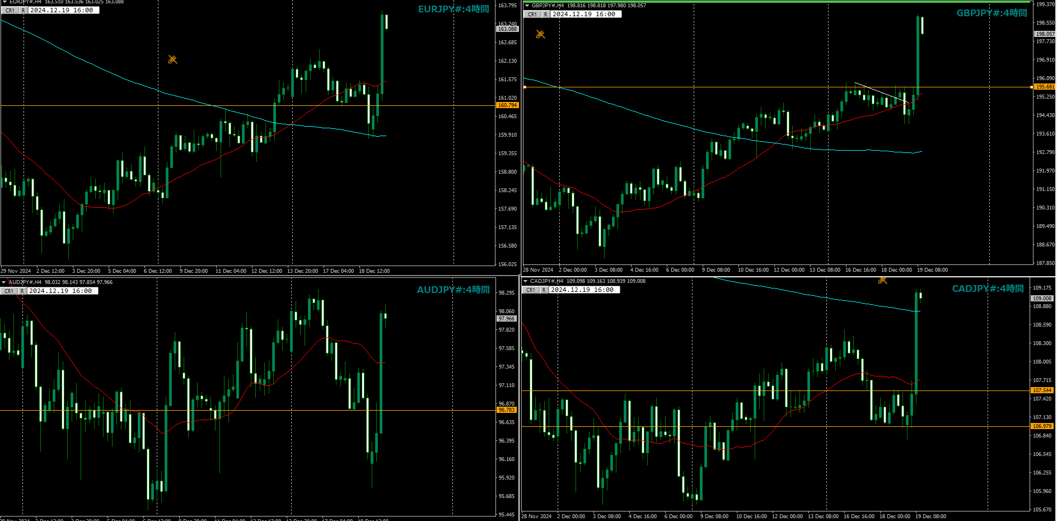Click the CR1 button on EURJPY chart
Image resolution: width=1057 pixels, height=521 pixels.
click(10, 11)
